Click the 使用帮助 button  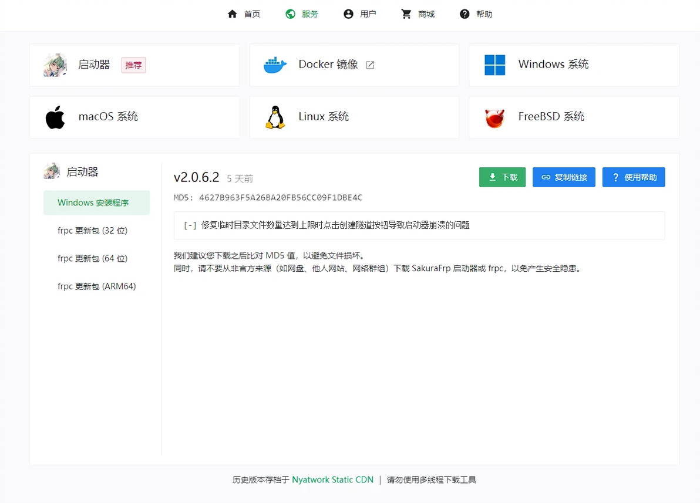coord(634,177)
